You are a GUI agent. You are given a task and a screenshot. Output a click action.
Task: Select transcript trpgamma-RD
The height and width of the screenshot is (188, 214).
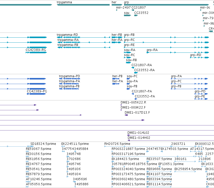(83, 37)
